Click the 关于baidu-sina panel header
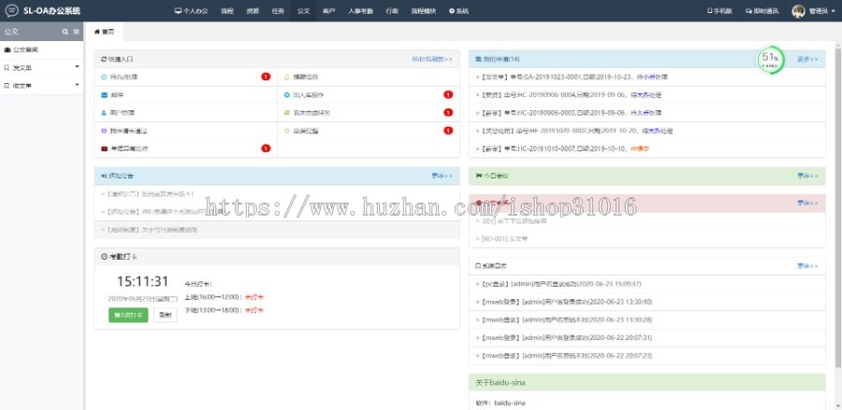Viewport: 842px width, 410px height. (646, 383)
